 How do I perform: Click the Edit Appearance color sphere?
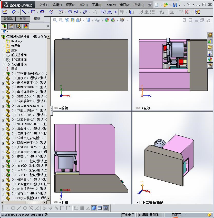click(x=107, y=20)
